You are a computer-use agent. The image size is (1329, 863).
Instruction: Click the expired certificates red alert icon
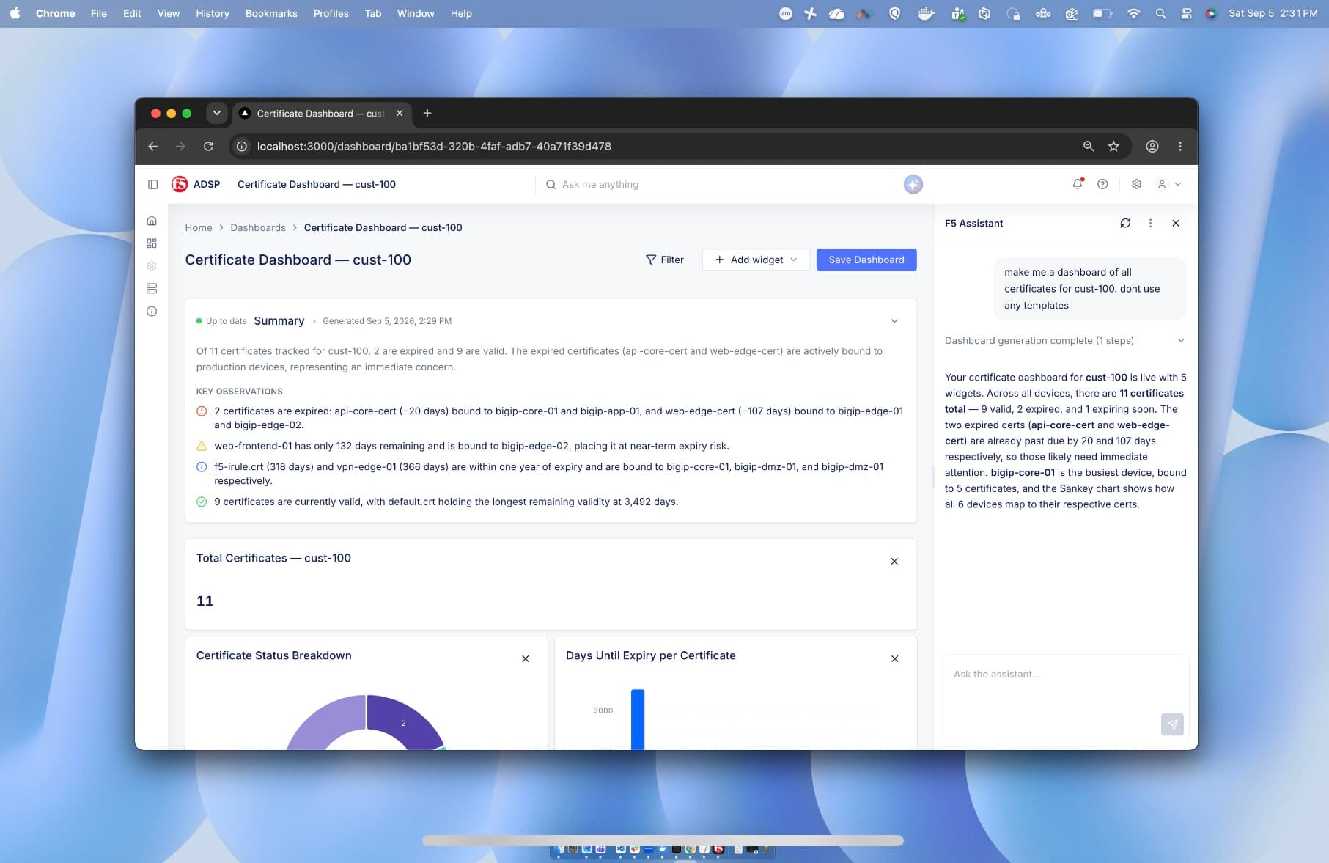pyautogui.click(x=202, y=411)
